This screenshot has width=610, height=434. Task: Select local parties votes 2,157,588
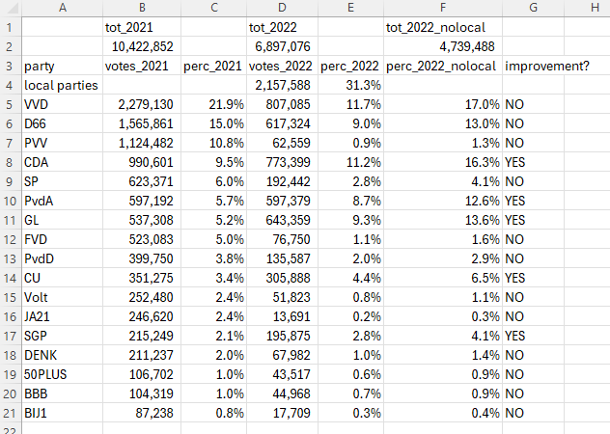coord(283,85)
